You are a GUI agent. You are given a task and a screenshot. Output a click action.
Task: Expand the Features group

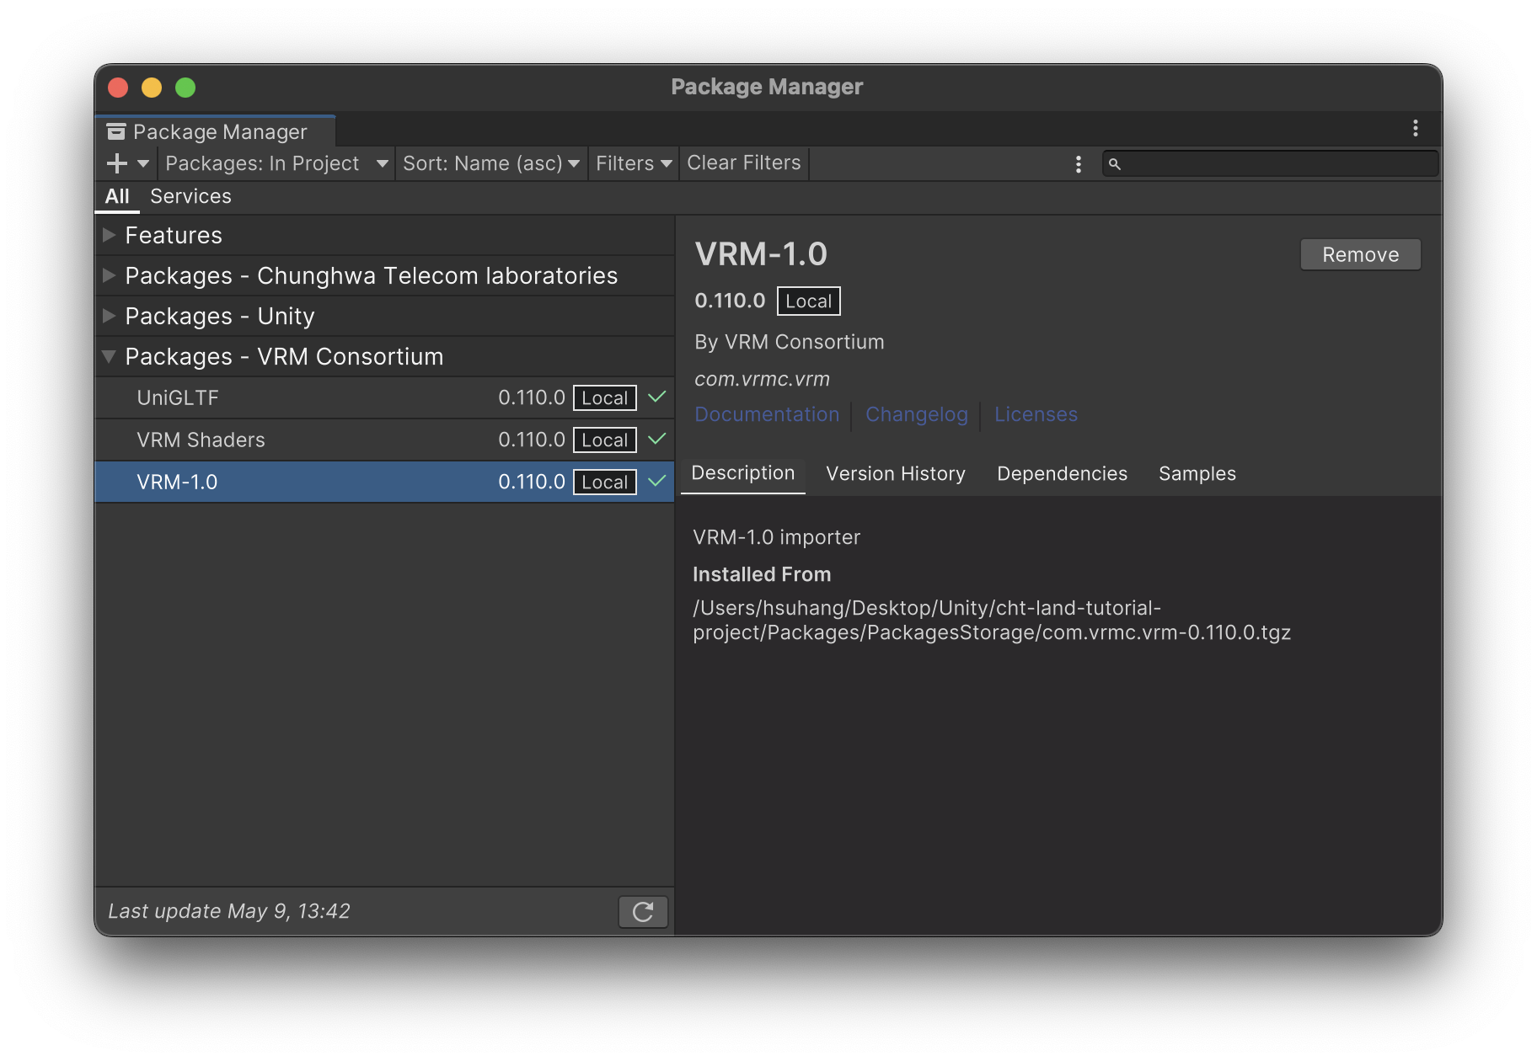[109, 235]
